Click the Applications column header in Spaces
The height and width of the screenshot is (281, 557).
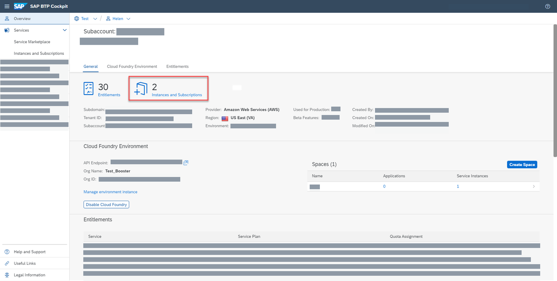394,176
